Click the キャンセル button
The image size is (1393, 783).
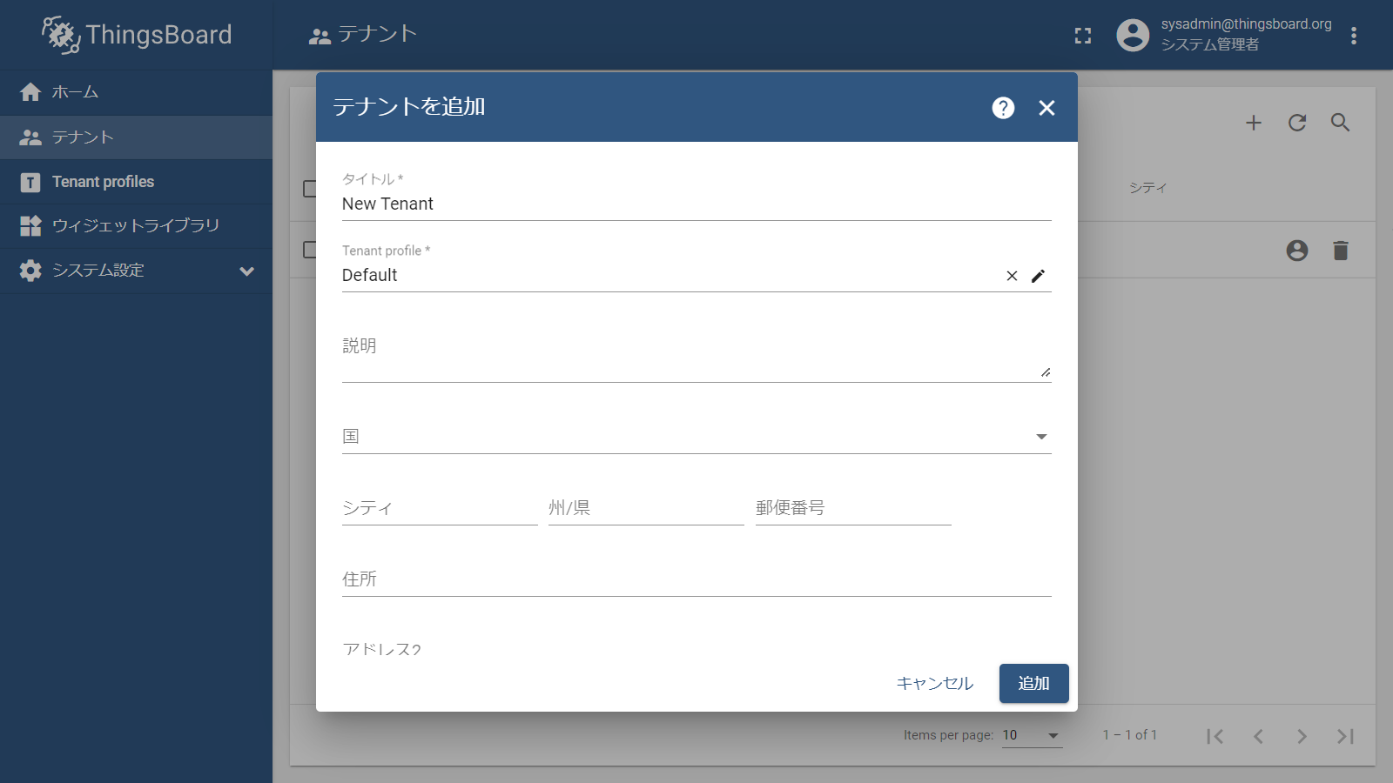coord(934,684)
